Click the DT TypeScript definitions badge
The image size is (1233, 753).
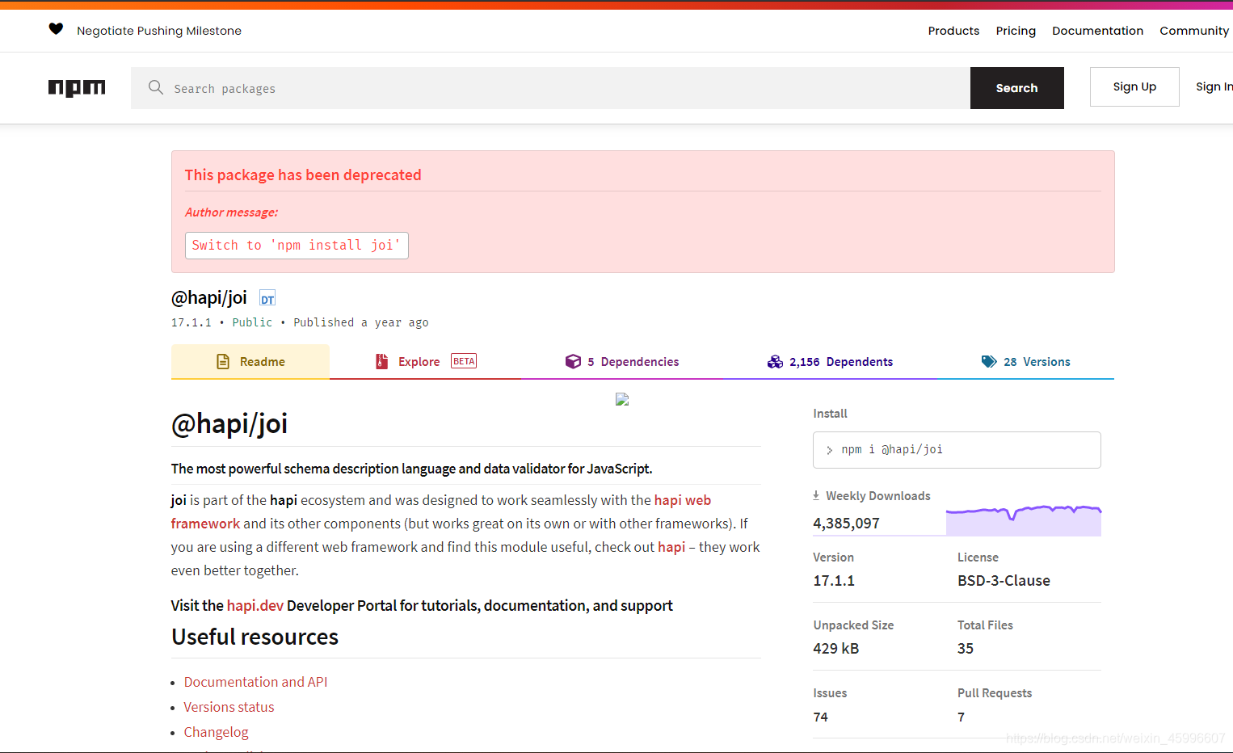tap(267, 297)
